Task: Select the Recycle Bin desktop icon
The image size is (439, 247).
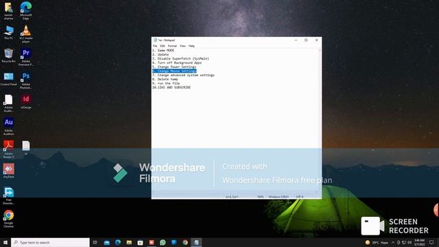Action: (x=8, y=56)
